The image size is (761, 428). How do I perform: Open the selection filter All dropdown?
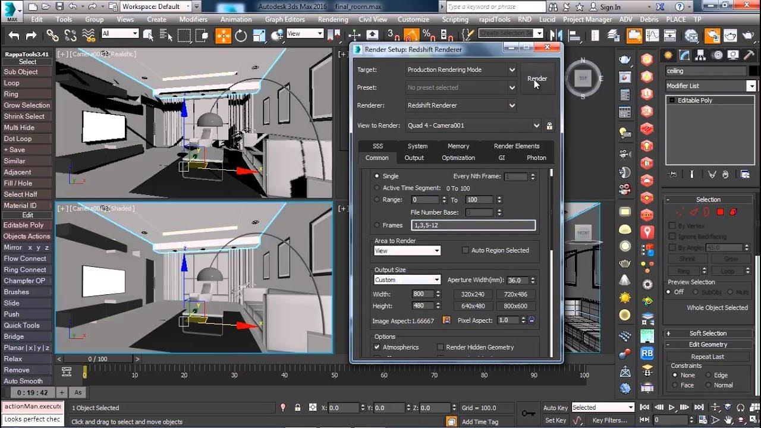[120, 34]
